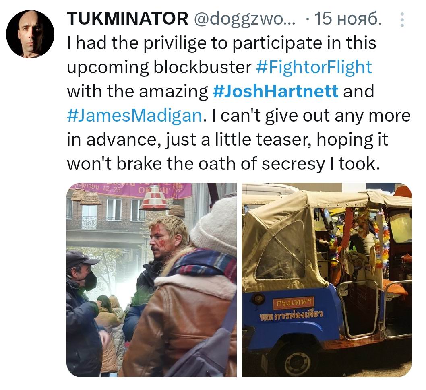Screen dimensions: 426x390
Task: Open the right tuk-tuk photo
Action: (327, 280)
